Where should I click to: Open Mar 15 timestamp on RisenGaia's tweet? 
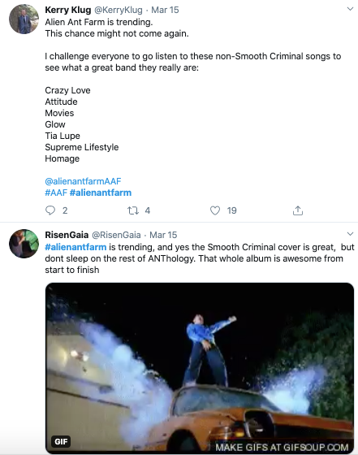tap(163, 235)
